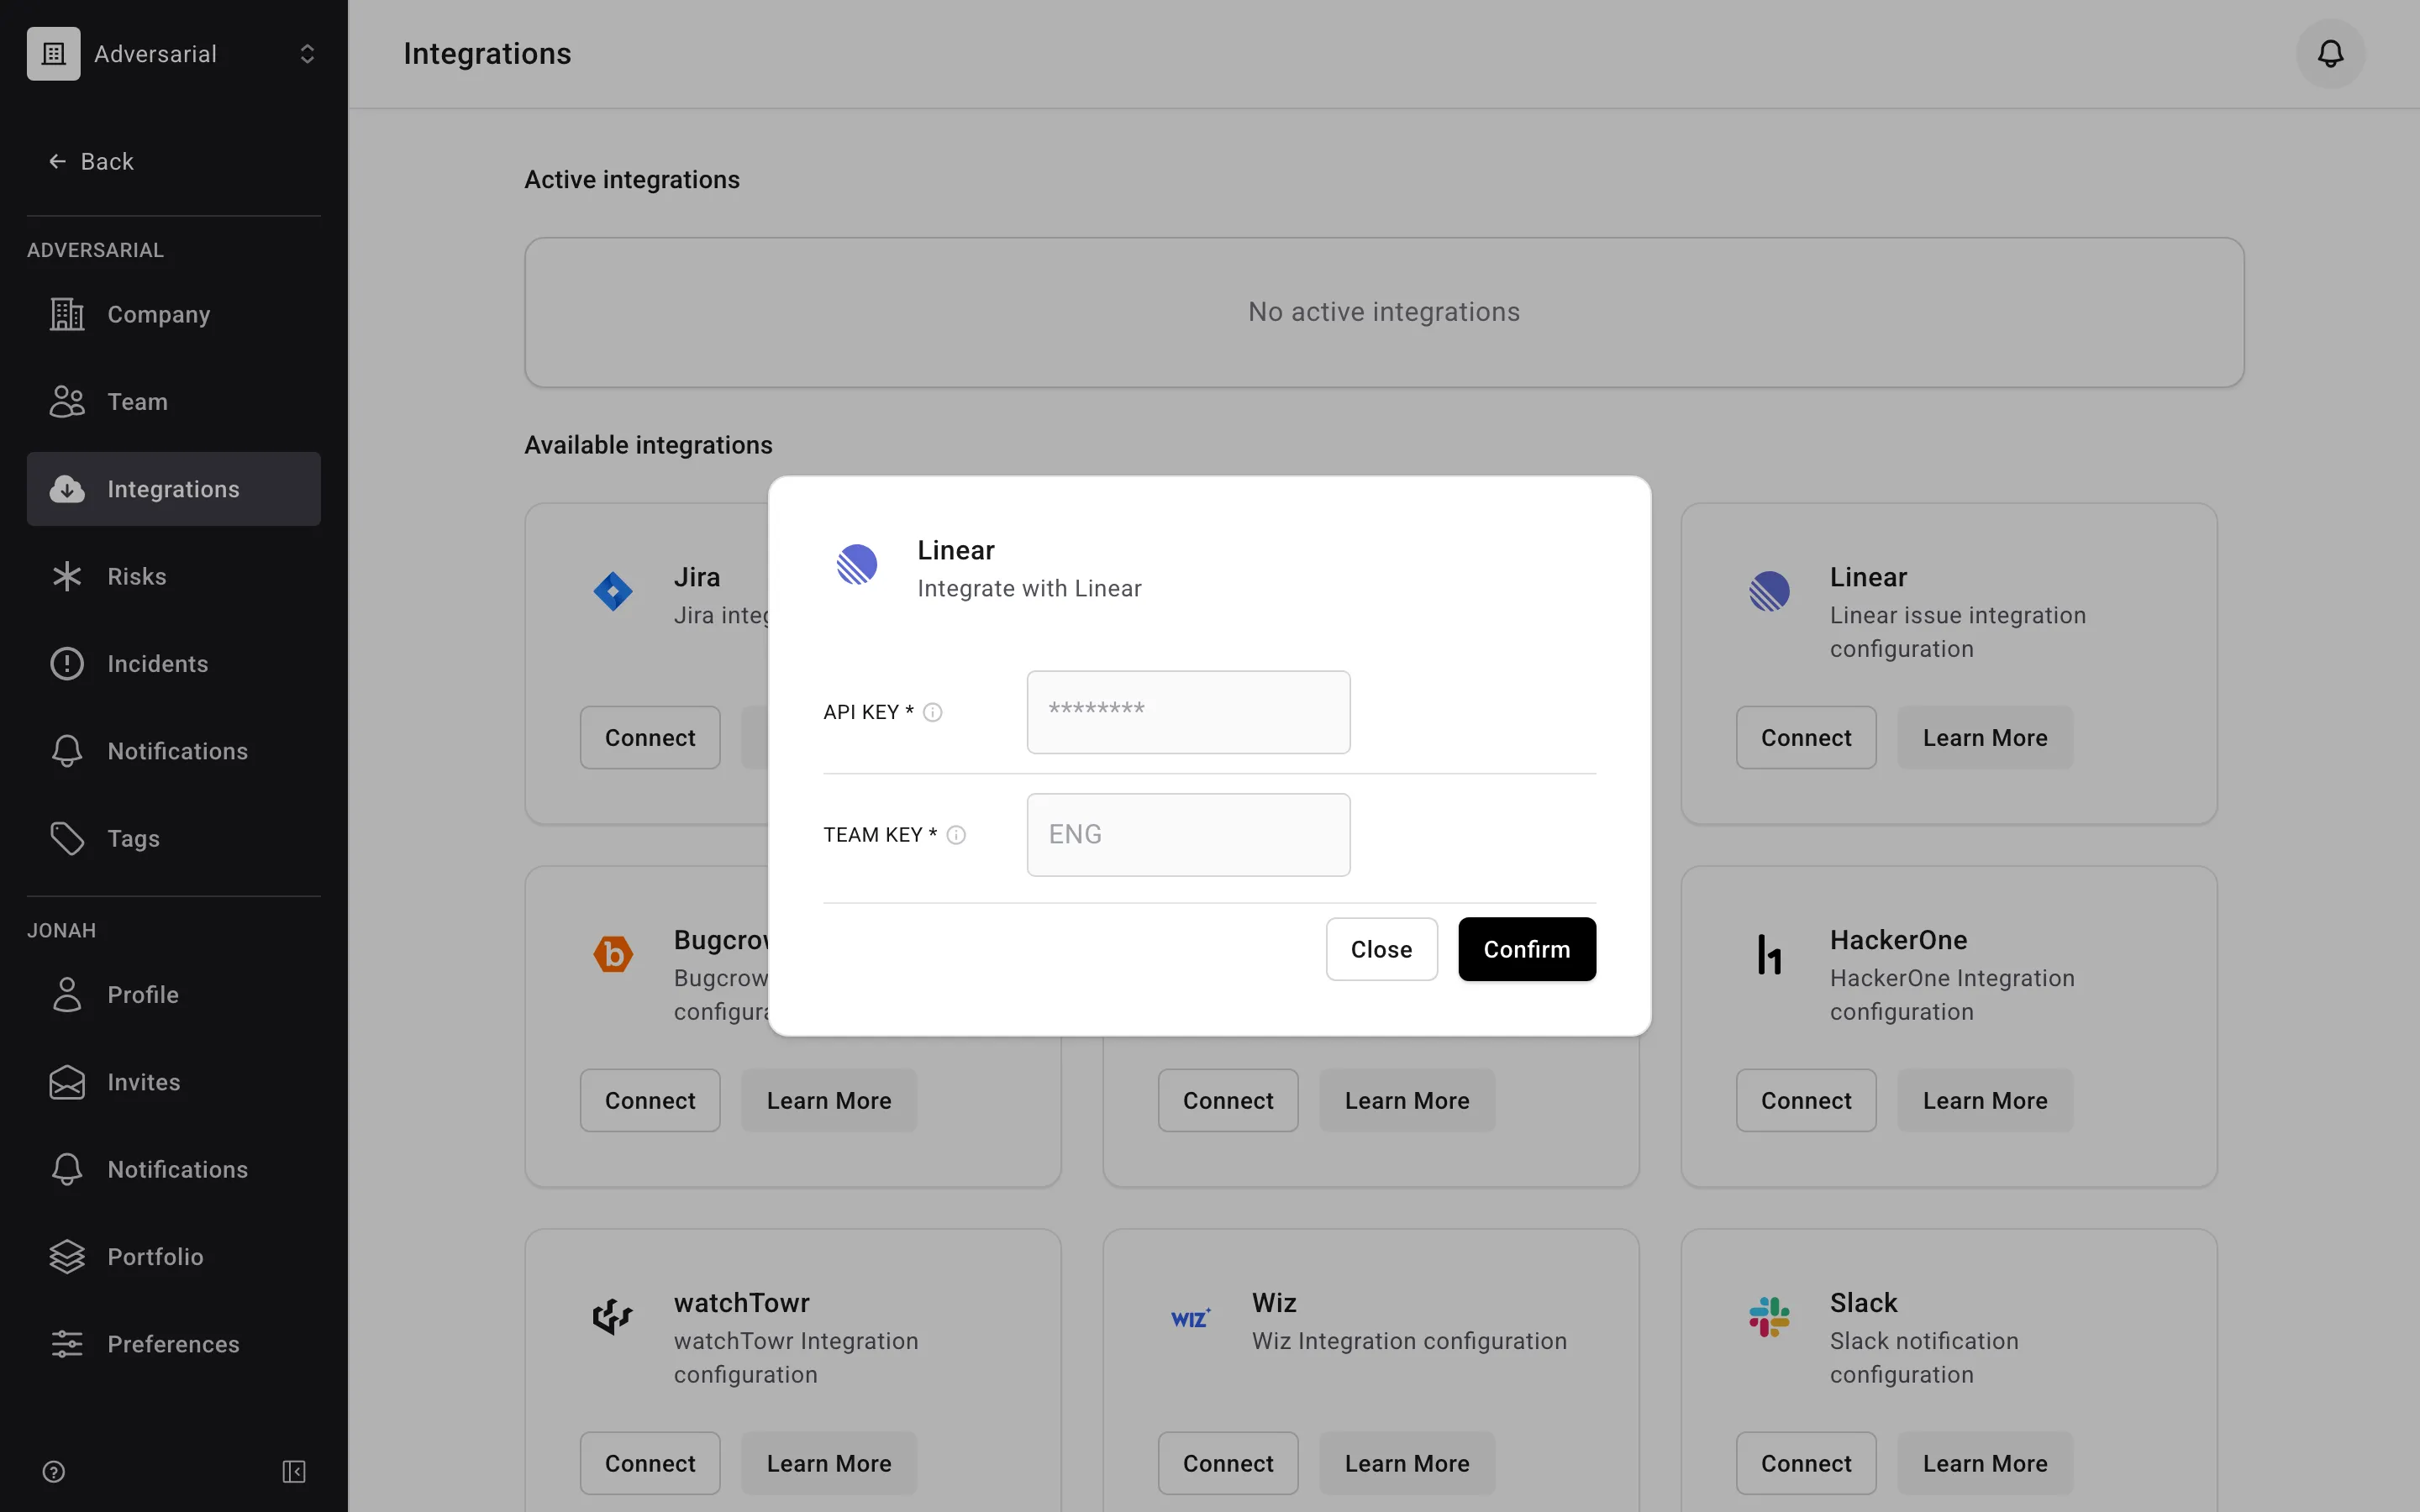2420x1512 pixels.
Task: Click the Integrations cloud download icon
Action: click(67, 489)
